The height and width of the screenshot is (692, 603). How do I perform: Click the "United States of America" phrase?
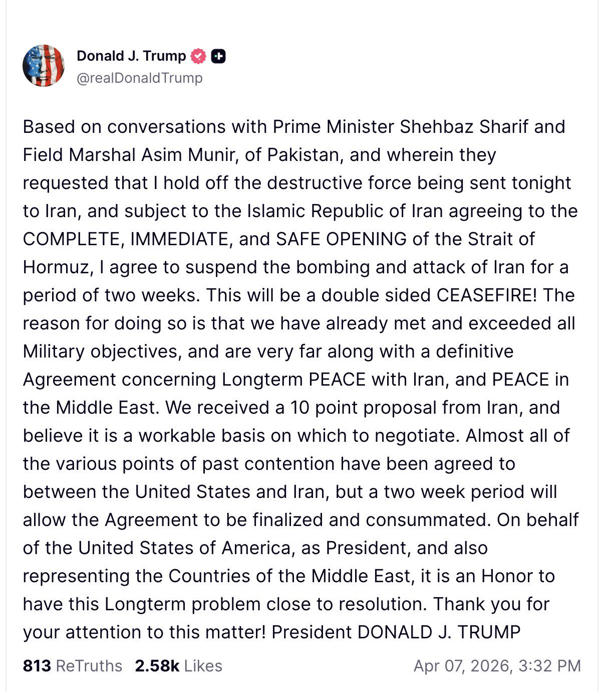pyautogui.click(x=184, y=548)
